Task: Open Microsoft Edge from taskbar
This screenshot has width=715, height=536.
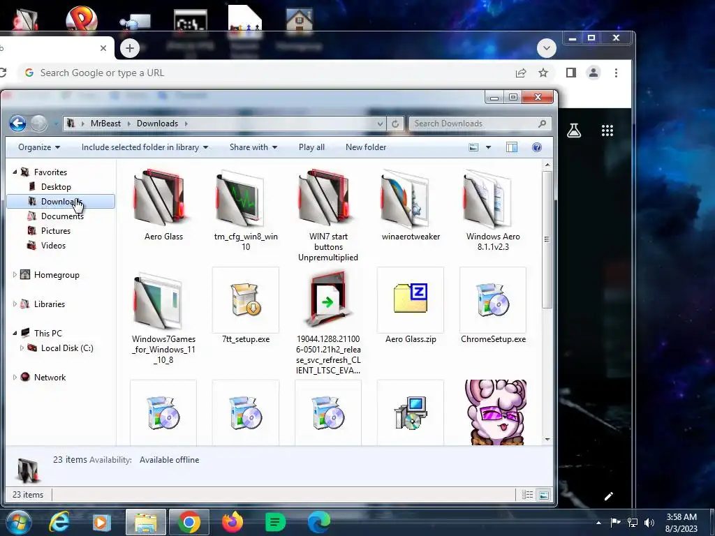Action: click(x=318, y=522)
